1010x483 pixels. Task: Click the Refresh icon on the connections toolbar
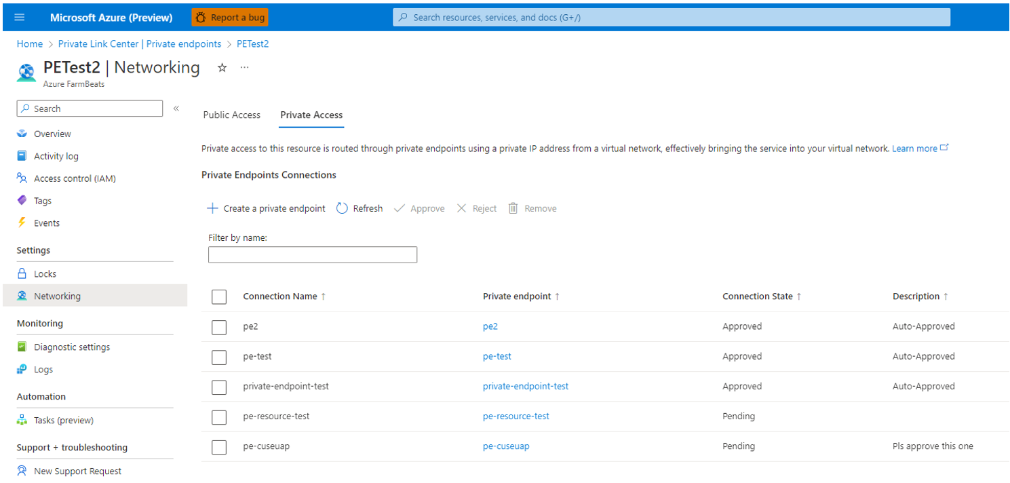(x=342, y=208)
